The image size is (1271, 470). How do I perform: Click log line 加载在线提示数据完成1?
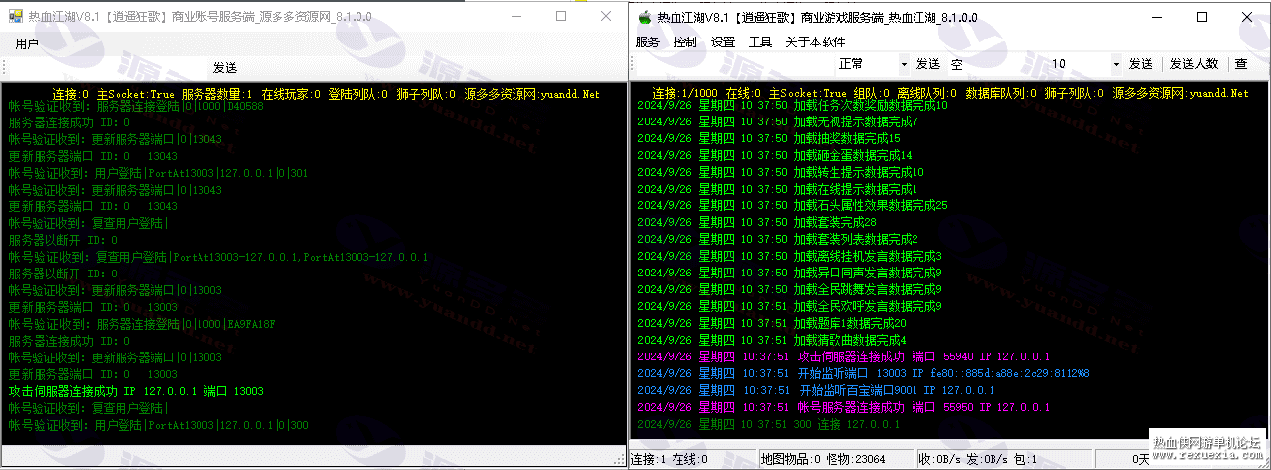click(x=777, y=190)
